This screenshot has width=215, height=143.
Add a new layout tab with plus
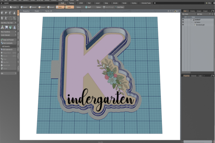coord(155,3)
